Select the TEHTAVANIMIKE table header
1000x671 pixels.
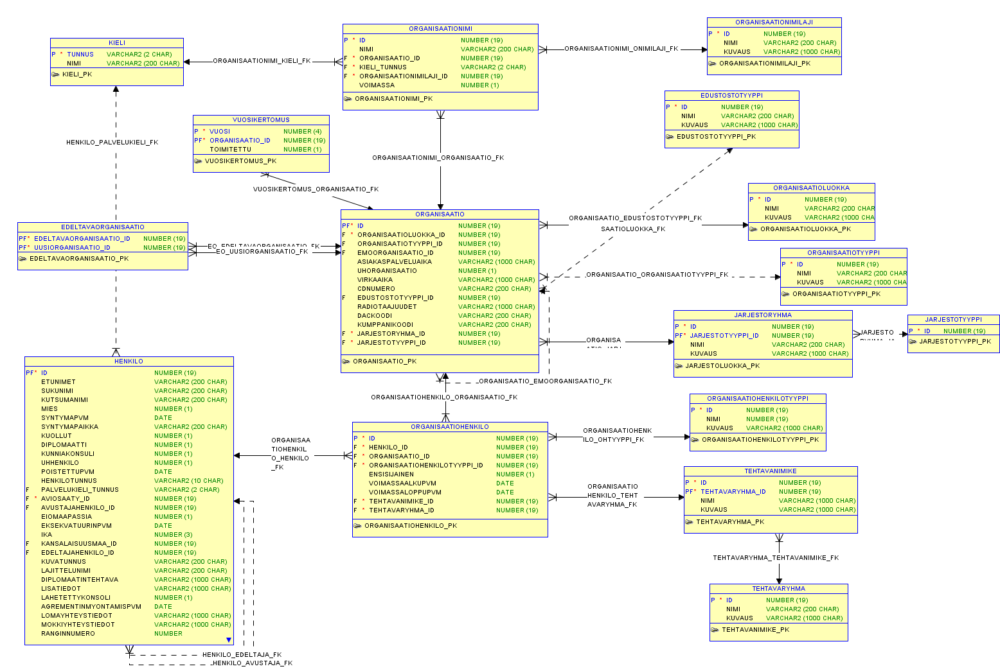771,471
